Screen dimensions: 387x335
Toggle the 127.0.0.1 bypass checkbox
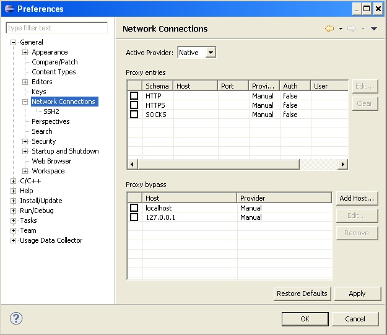click(134, 217)
